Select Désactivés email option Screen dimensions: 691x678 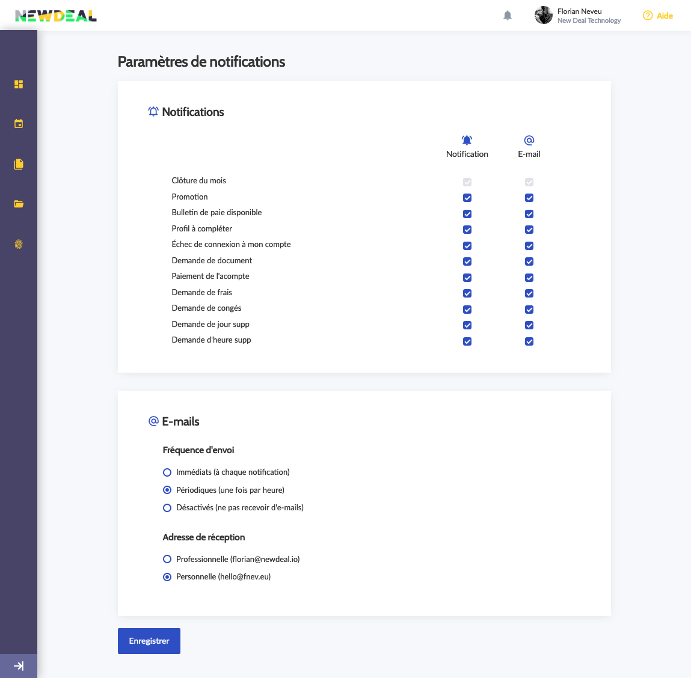coord(167,508)
